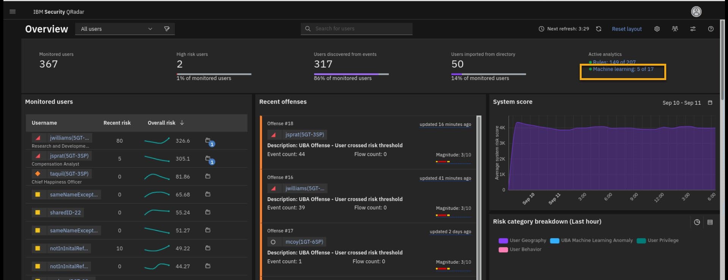Open jsprat(5GT-3SP) user in Offense #18
This screenshot has width=728, height=280.
(x=305, y=135)
